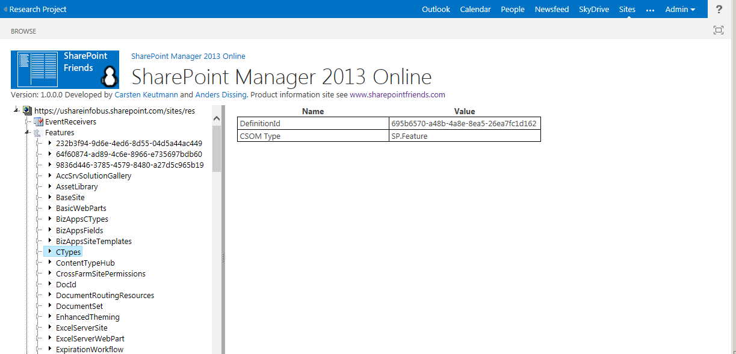Select the ExcelServerWebPart tree item
The height and width of the screenshot is (354, 736).
point(90,338)
